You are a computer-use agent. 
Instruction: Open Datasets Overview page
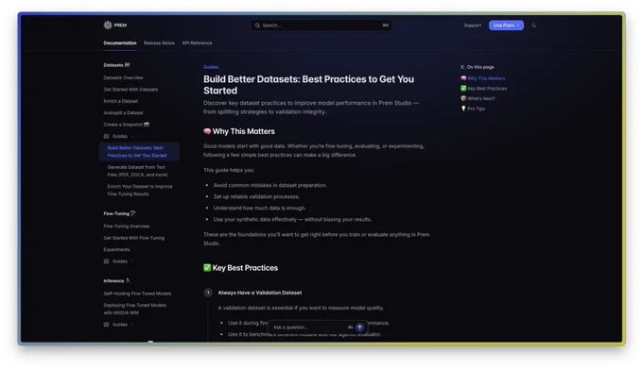pos(124,77)
